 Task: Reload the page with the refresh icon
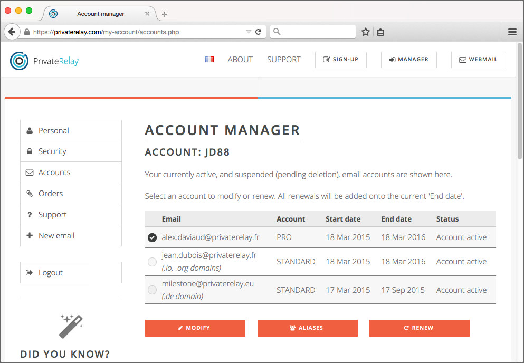259,32
